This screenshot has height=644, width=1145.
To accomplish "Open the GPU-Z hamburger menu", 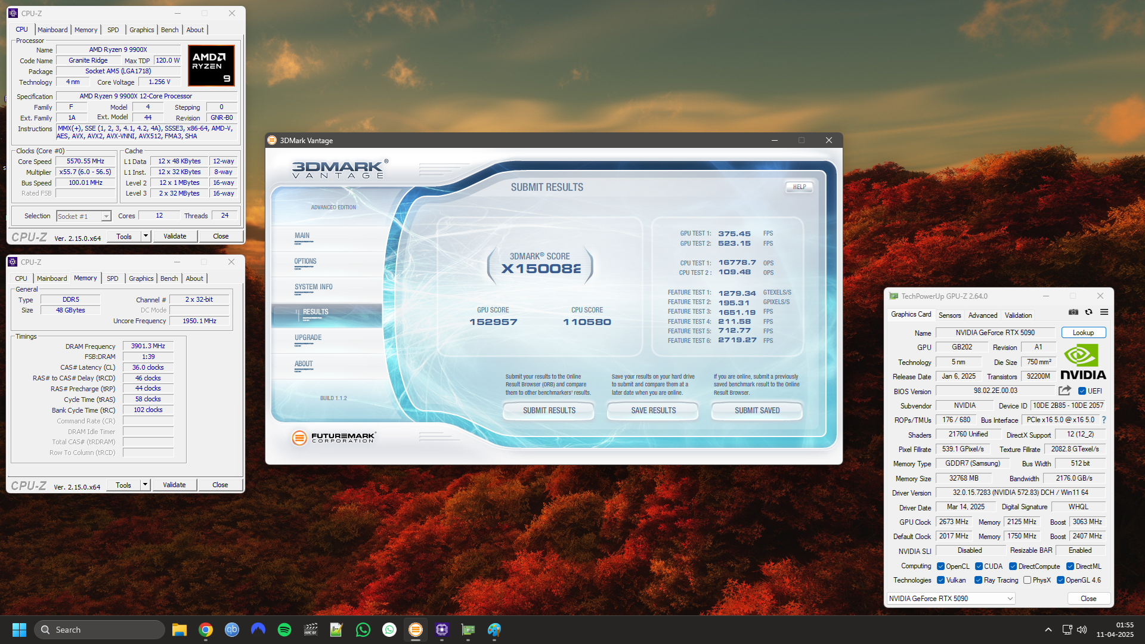I will point(1104,312).
